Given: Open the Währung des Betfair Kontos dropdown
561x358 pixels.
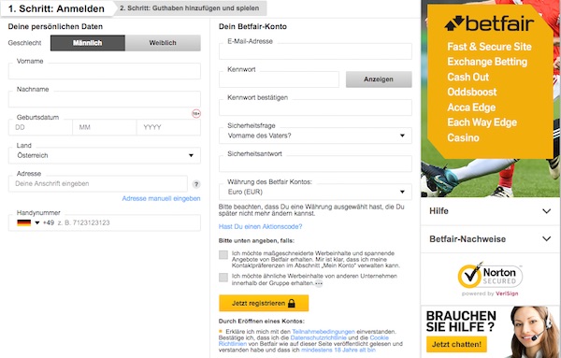Looking at the screenshot, I should click(315, 192).
